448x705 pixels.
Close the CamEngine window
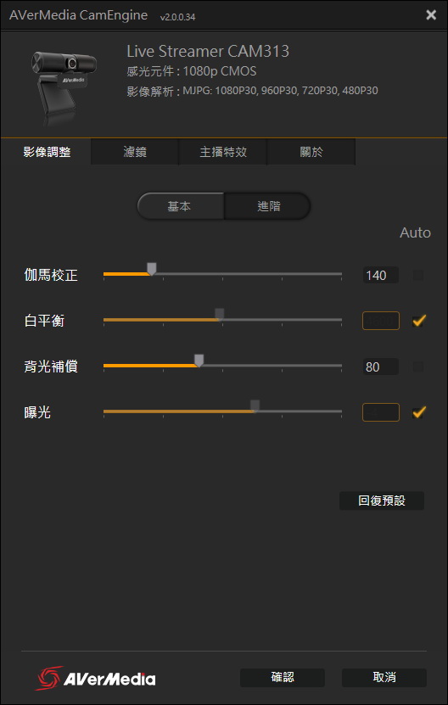(431, 15)
